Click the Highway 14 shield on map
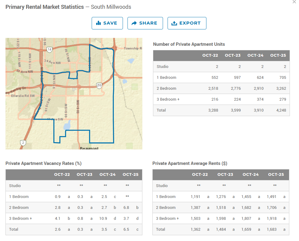 coord(49,49)
